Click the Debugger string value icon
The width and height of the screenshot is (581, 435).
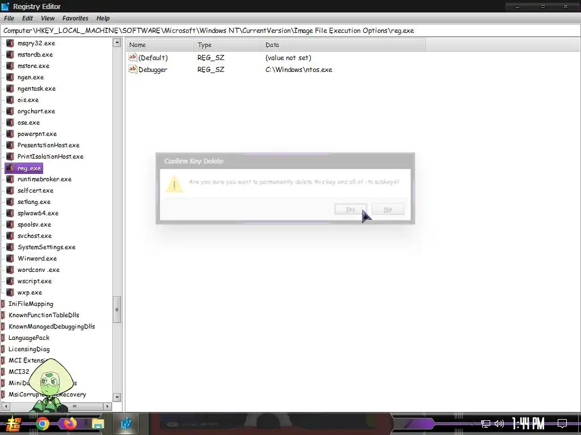coord(133,69)
